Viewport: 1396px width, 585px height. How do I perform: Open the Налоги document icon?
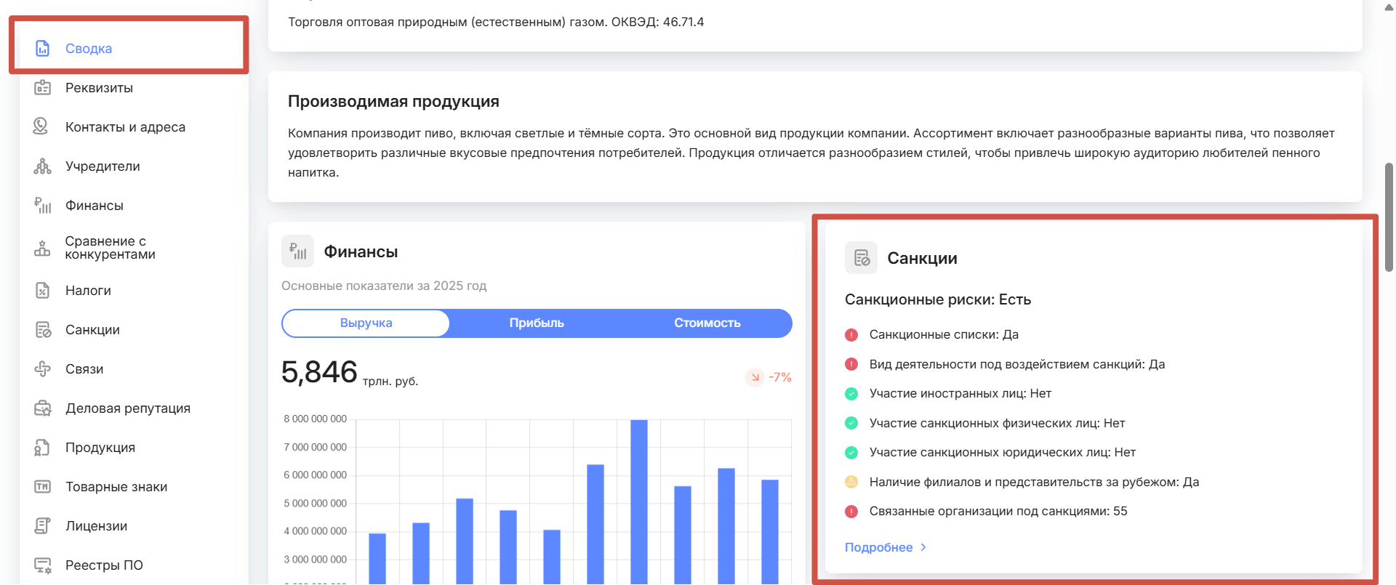pyautogui.click(x=43, y=291)
